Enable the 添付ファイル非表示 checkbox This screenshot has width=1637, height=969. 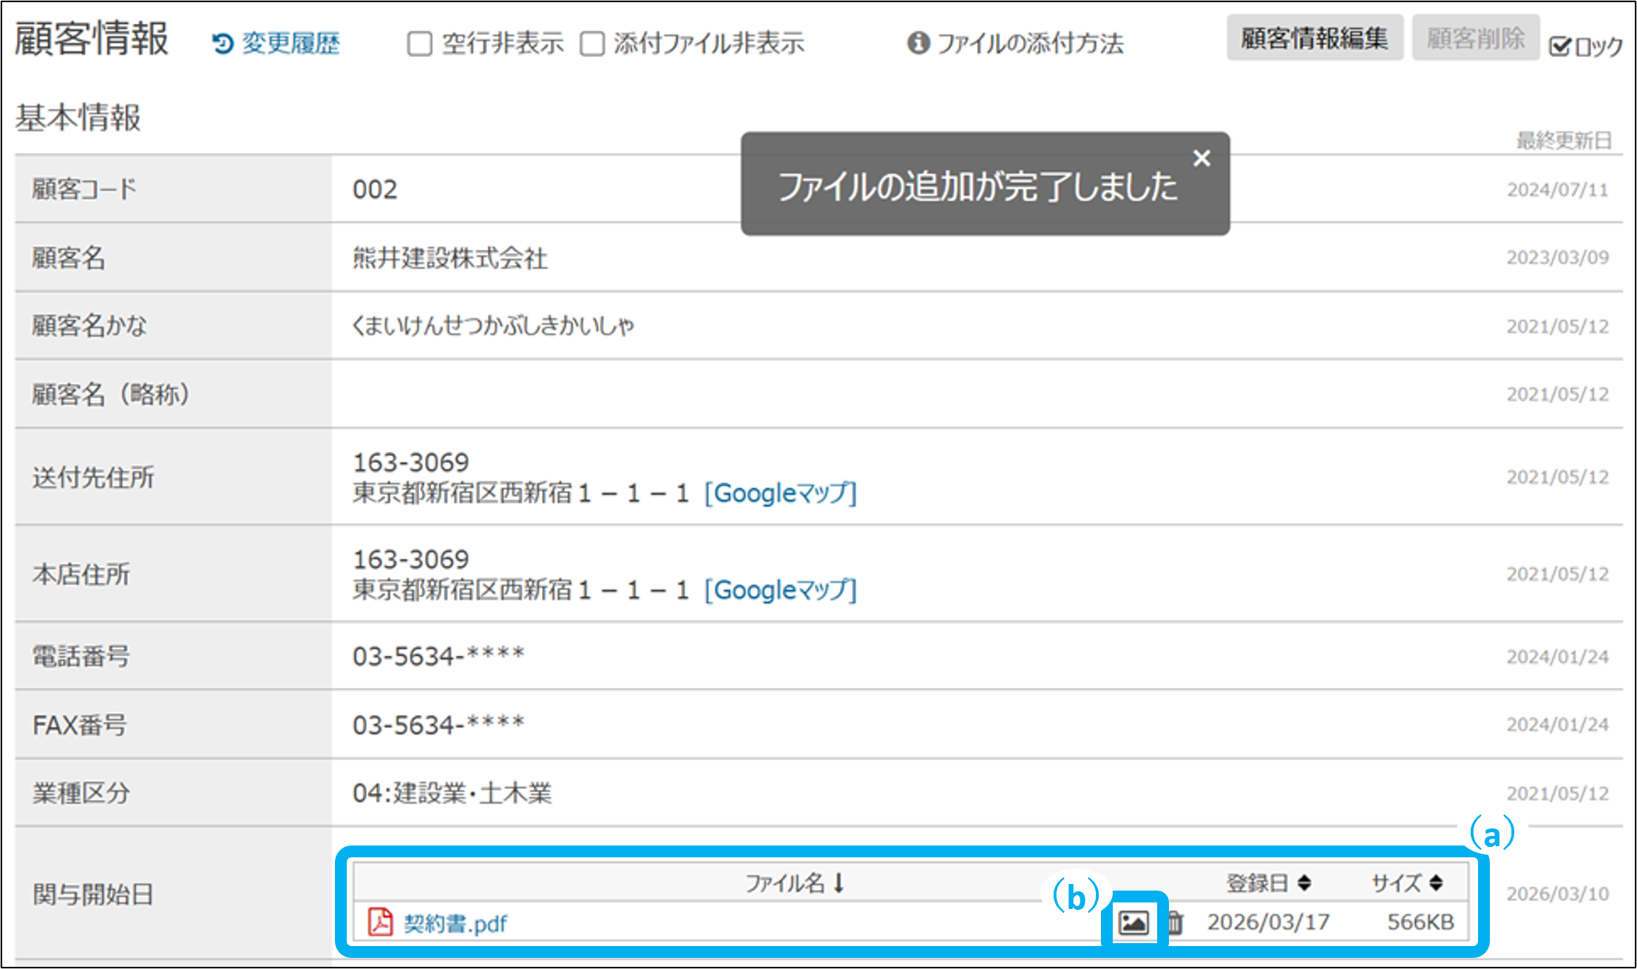[592, 44]
